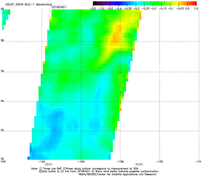Select the longitude -156 axis label

point(120,162)
